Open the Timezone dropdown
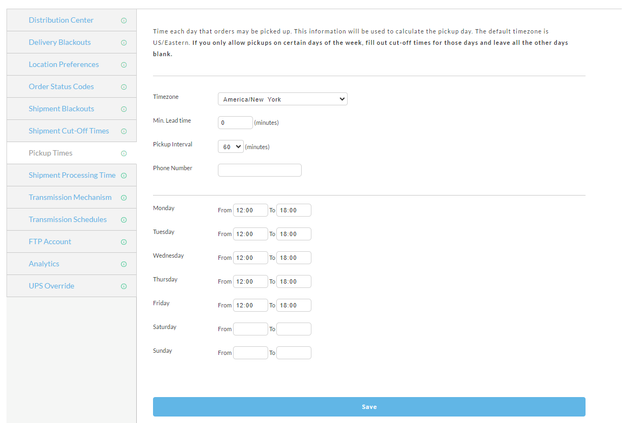Viewport: 625px width, 423px height. pyautogui.click(x=283, y=99)
